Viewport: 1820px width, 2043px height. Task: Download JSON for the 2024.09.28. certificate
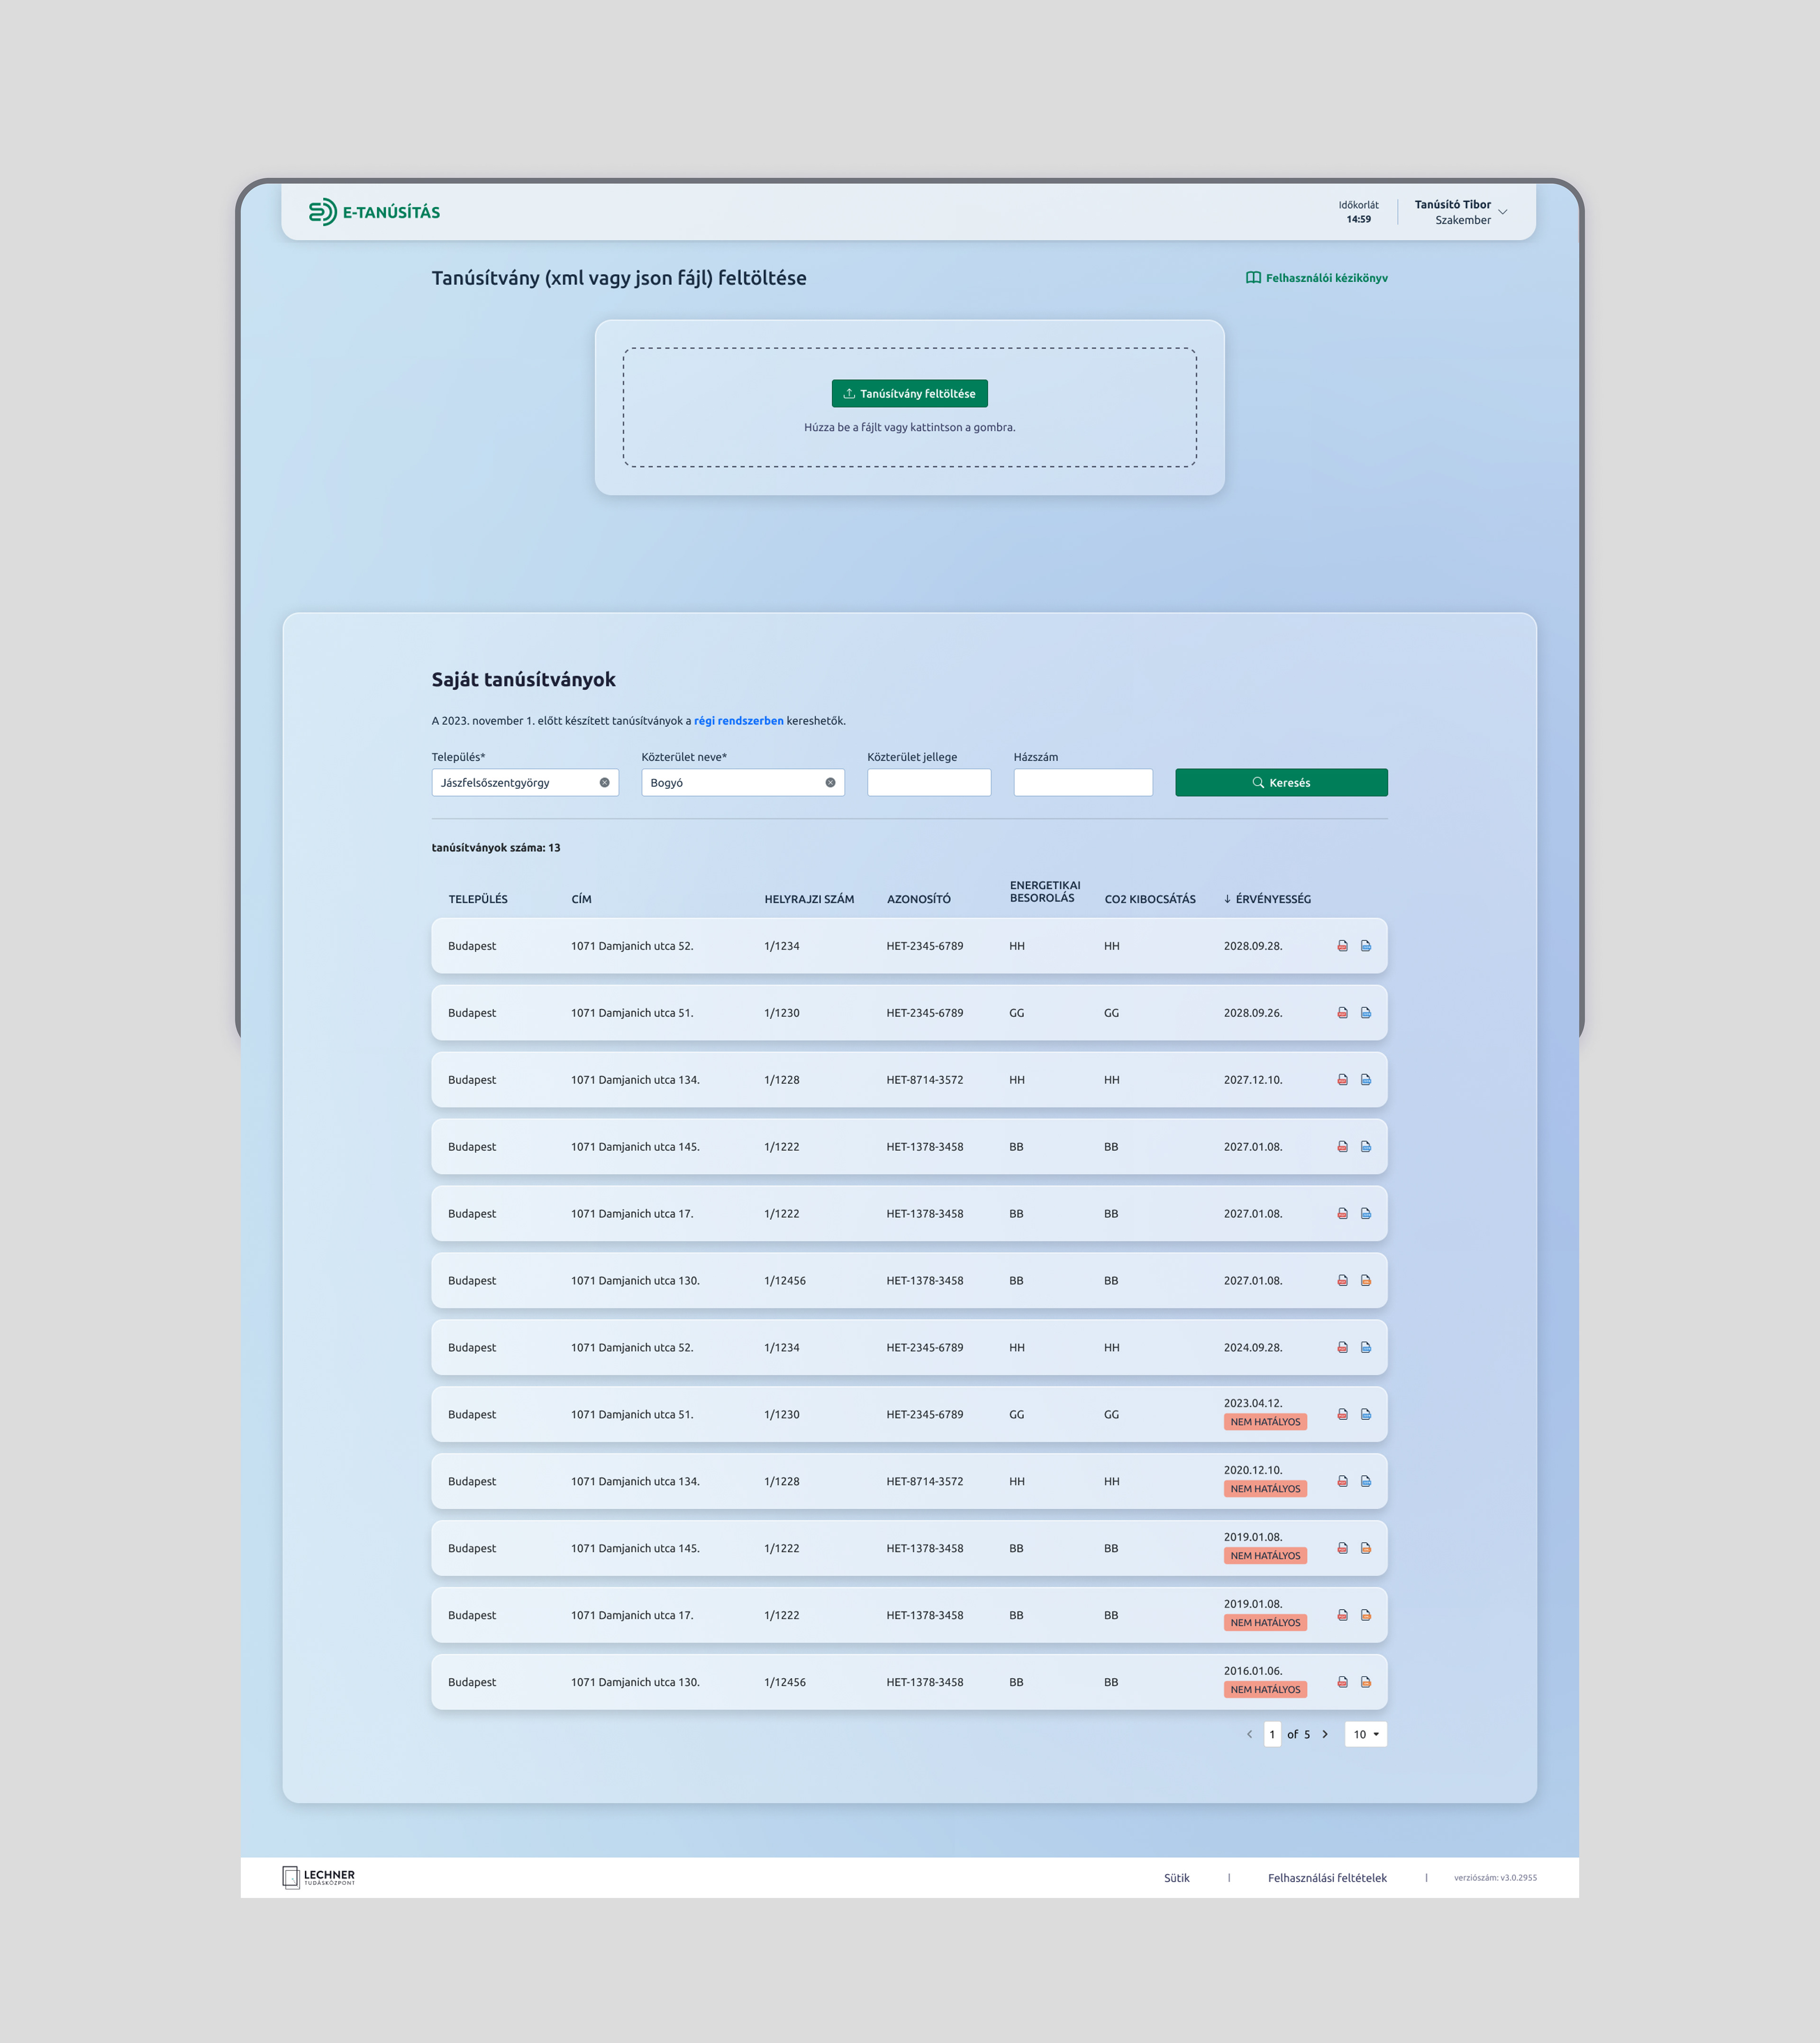point(1365,1348)
